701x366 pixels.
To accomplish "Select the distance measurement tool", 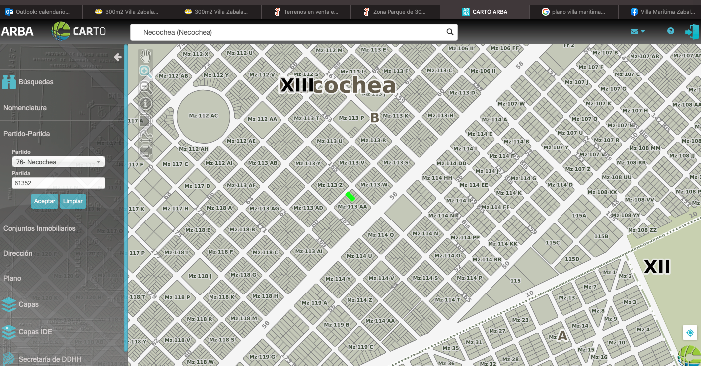I will point(145,136).
